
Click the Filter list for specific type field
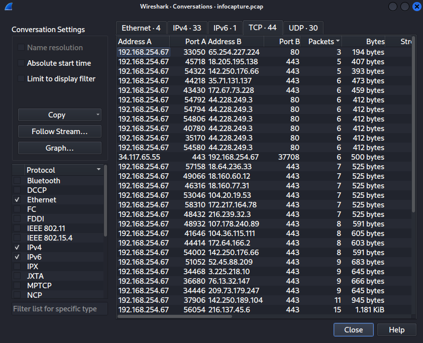coord(60,308)
